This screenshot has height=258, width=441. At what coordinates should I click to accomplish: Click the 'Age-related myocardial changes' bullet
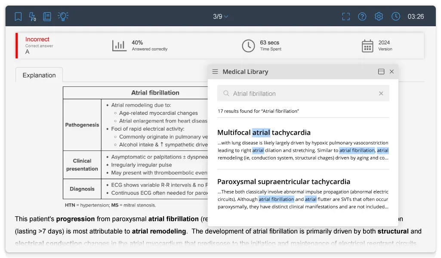158,113
